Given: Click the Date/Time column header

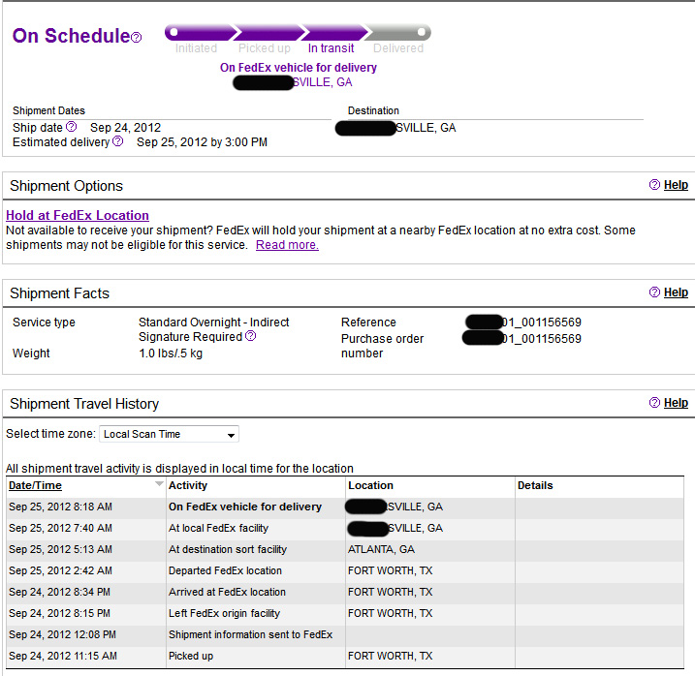Looking at the screenshot, I should click(x=35, y=485).
